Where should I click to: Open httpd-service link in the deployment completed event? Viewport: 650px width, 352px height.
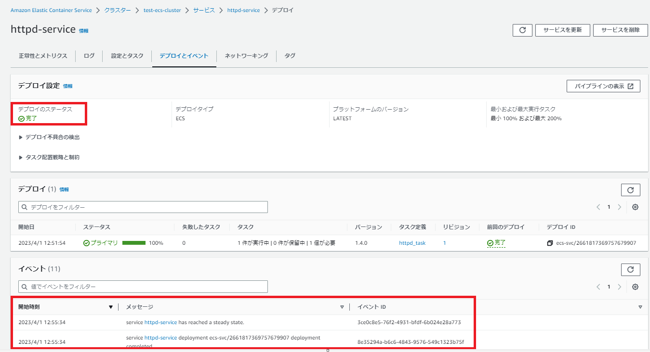tap(161, 338)
